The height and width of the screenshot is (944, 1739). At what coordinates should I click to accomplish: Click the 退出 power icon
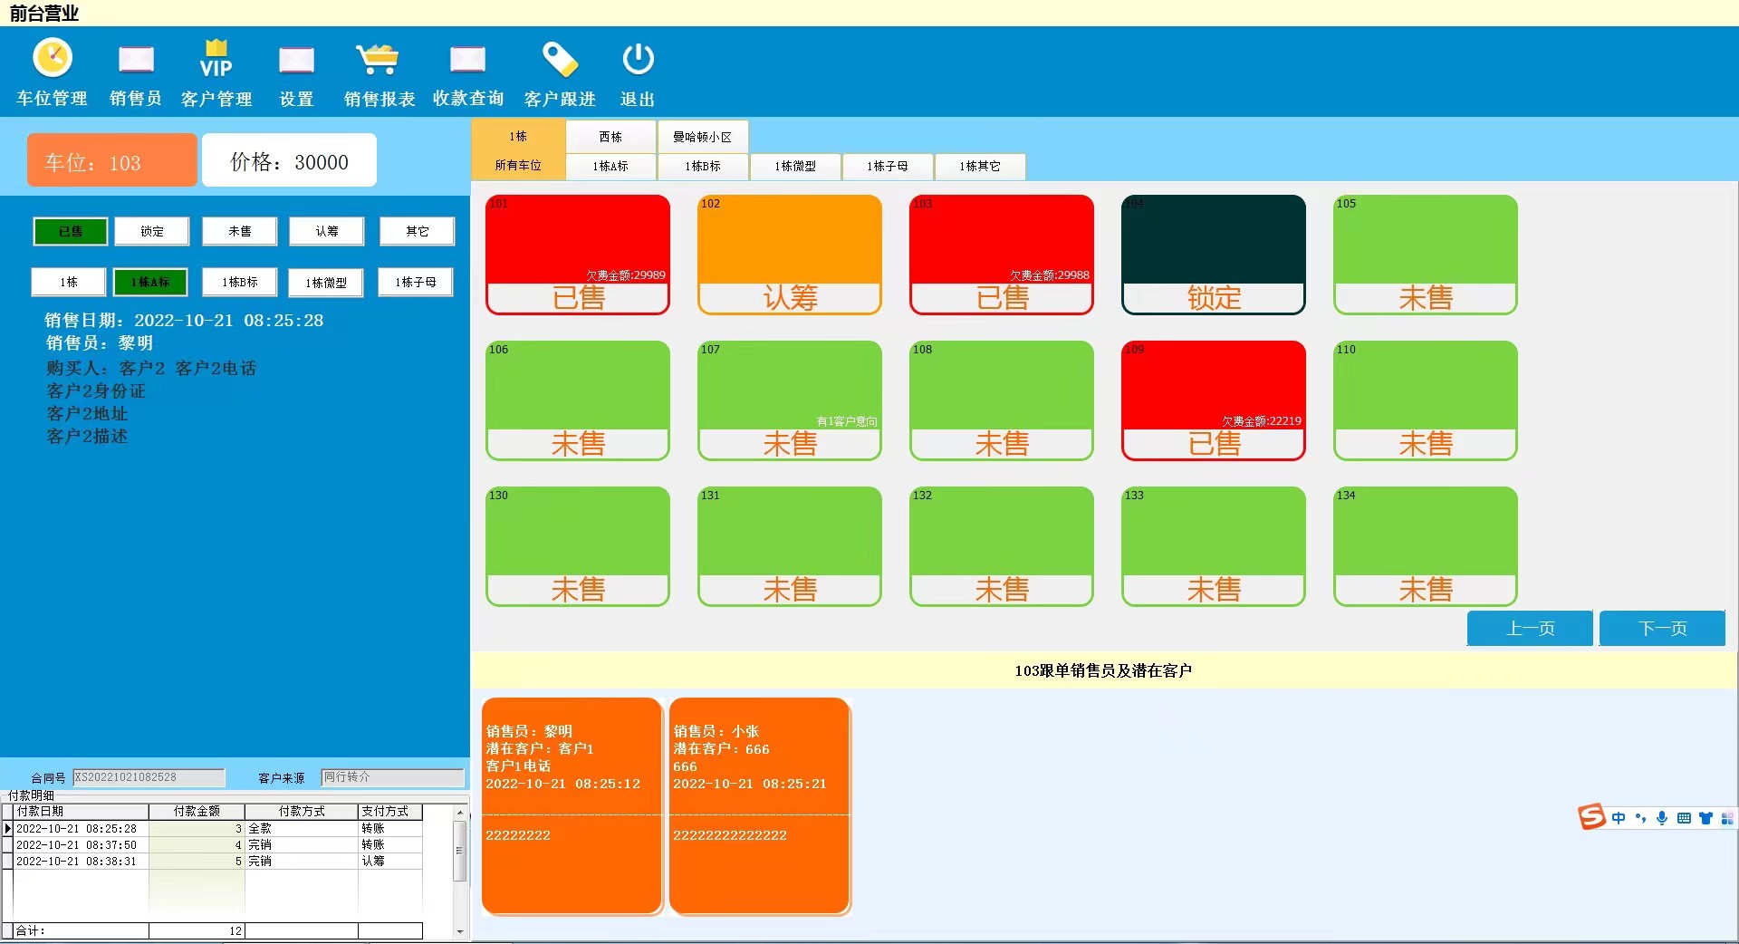pos(638,60)
